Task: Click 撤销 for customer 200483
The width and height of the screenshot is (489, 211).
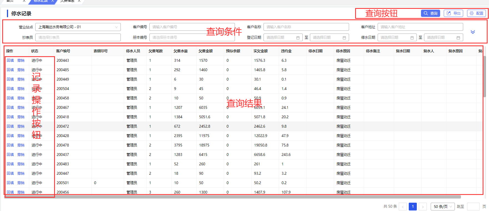Action: pyautogui.click(x=21, y=164)
